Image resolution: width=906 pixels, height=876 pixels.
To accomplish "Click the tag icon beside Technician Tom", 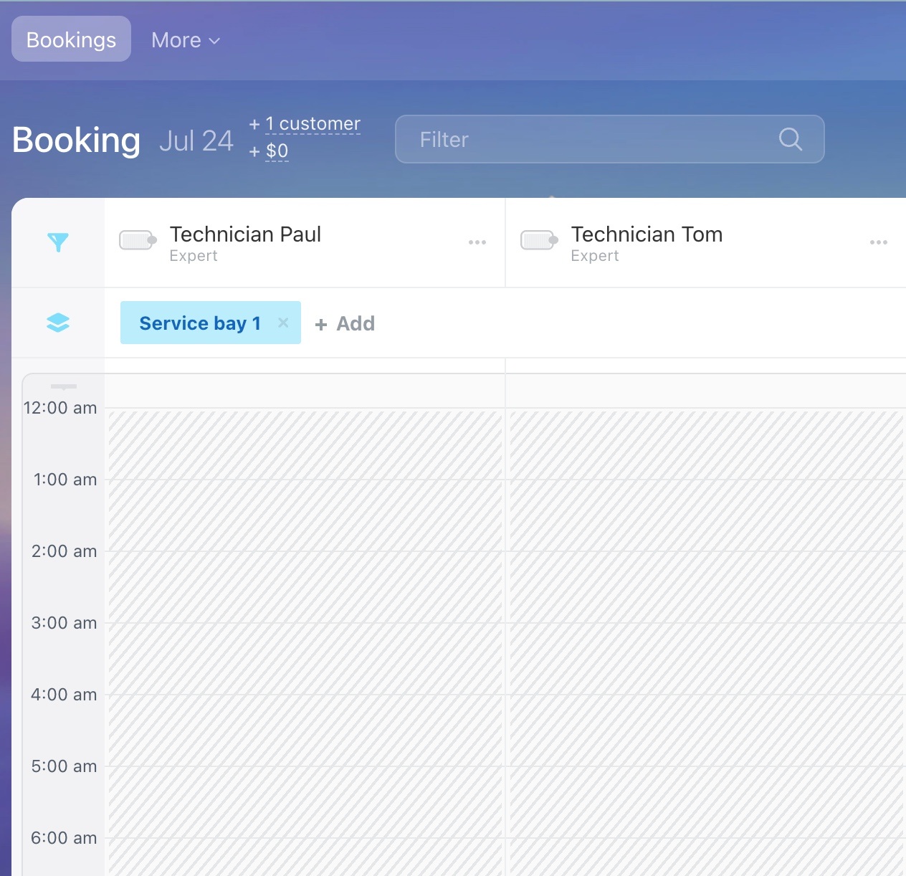I will pyautogui.click(x=539, y=240).
